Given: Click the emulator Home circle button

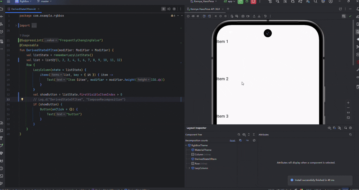Looking at the screenshot, I should click(x=220, y=16).
